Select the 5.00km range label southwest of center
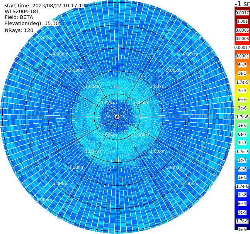The width and height of the screenshot is (250, 234). [44, 200]
